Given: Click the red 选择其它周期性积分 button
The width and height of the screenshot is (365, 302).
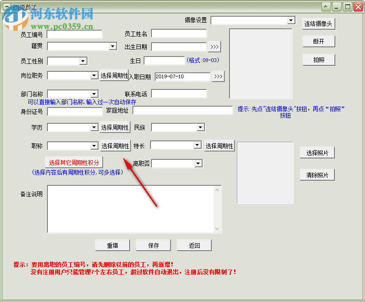Looking at the screenshot, I should pyautogui.click(x=74, y=162).
